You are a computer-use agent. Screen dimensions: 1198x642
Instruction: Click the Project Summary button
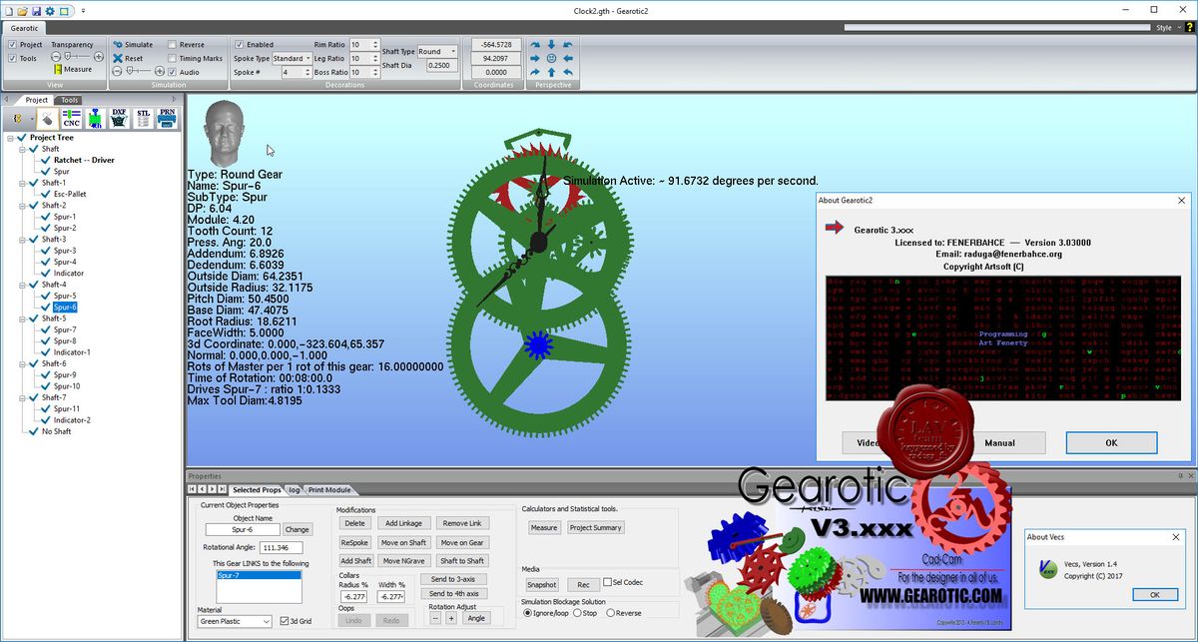(595, 527)
